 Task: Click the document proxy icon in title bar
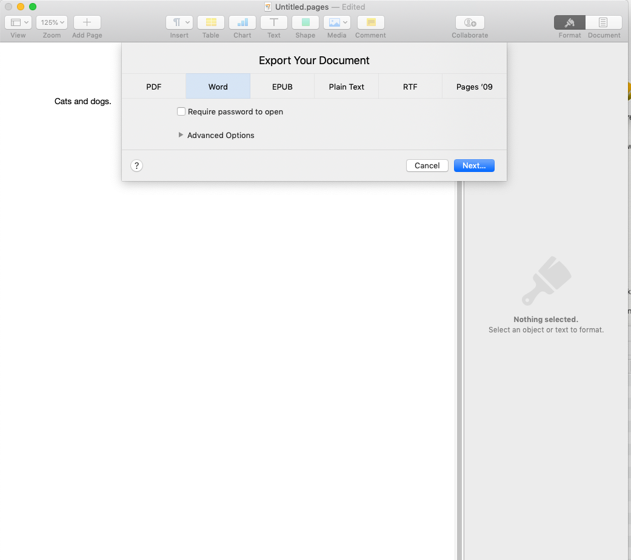coord(267,7)
